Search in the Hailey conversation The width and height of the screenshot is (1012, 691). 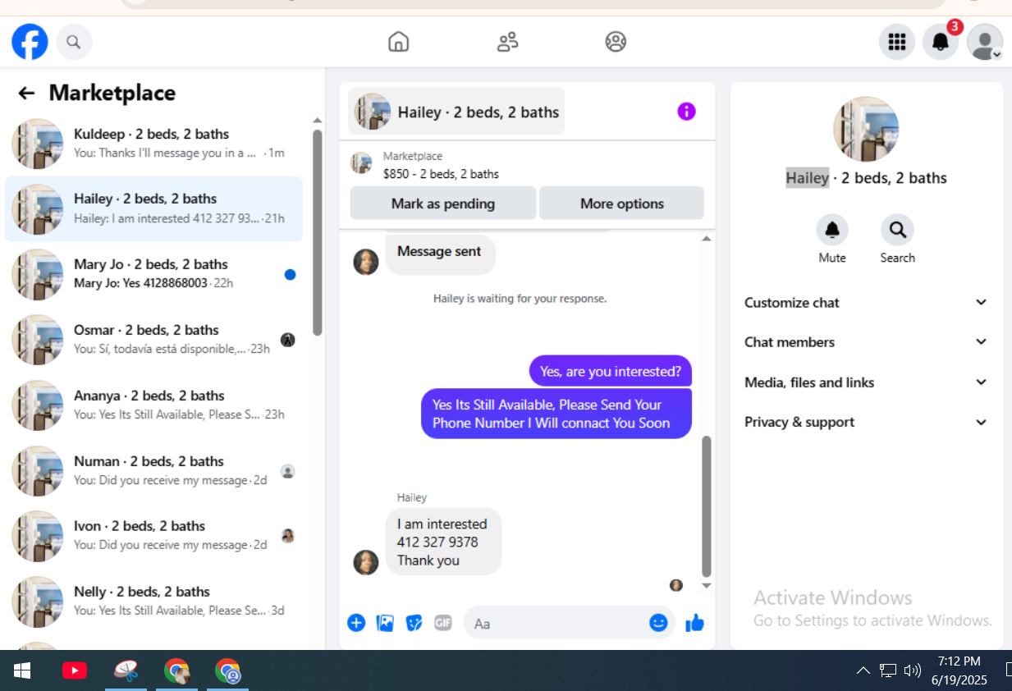[897, 230]
